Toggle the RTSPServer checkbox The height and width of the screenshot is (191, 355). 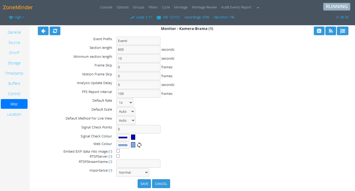(x=118, y=156)
